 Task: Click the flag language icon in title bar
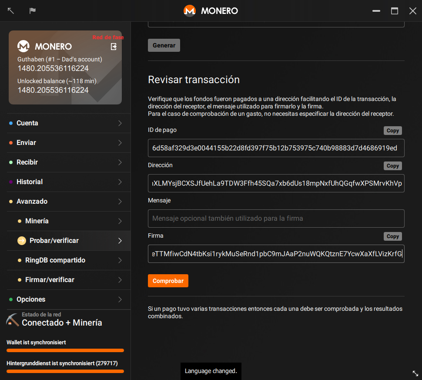pyautogui.click(x=33, y=11)
